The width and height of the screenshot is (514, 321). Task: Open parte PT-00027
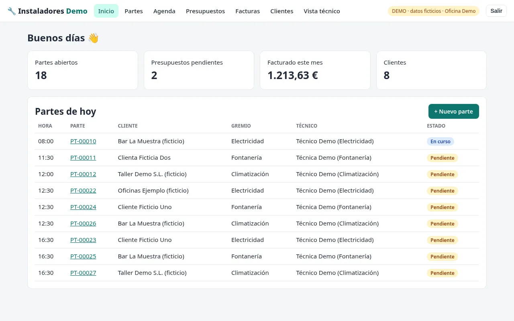point(83,273)
